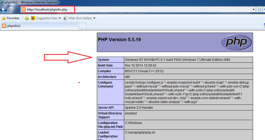Click the Web Slice Gallery page icon
The image size is (265, 140).
pyautogui.click(x=65, y=18)
